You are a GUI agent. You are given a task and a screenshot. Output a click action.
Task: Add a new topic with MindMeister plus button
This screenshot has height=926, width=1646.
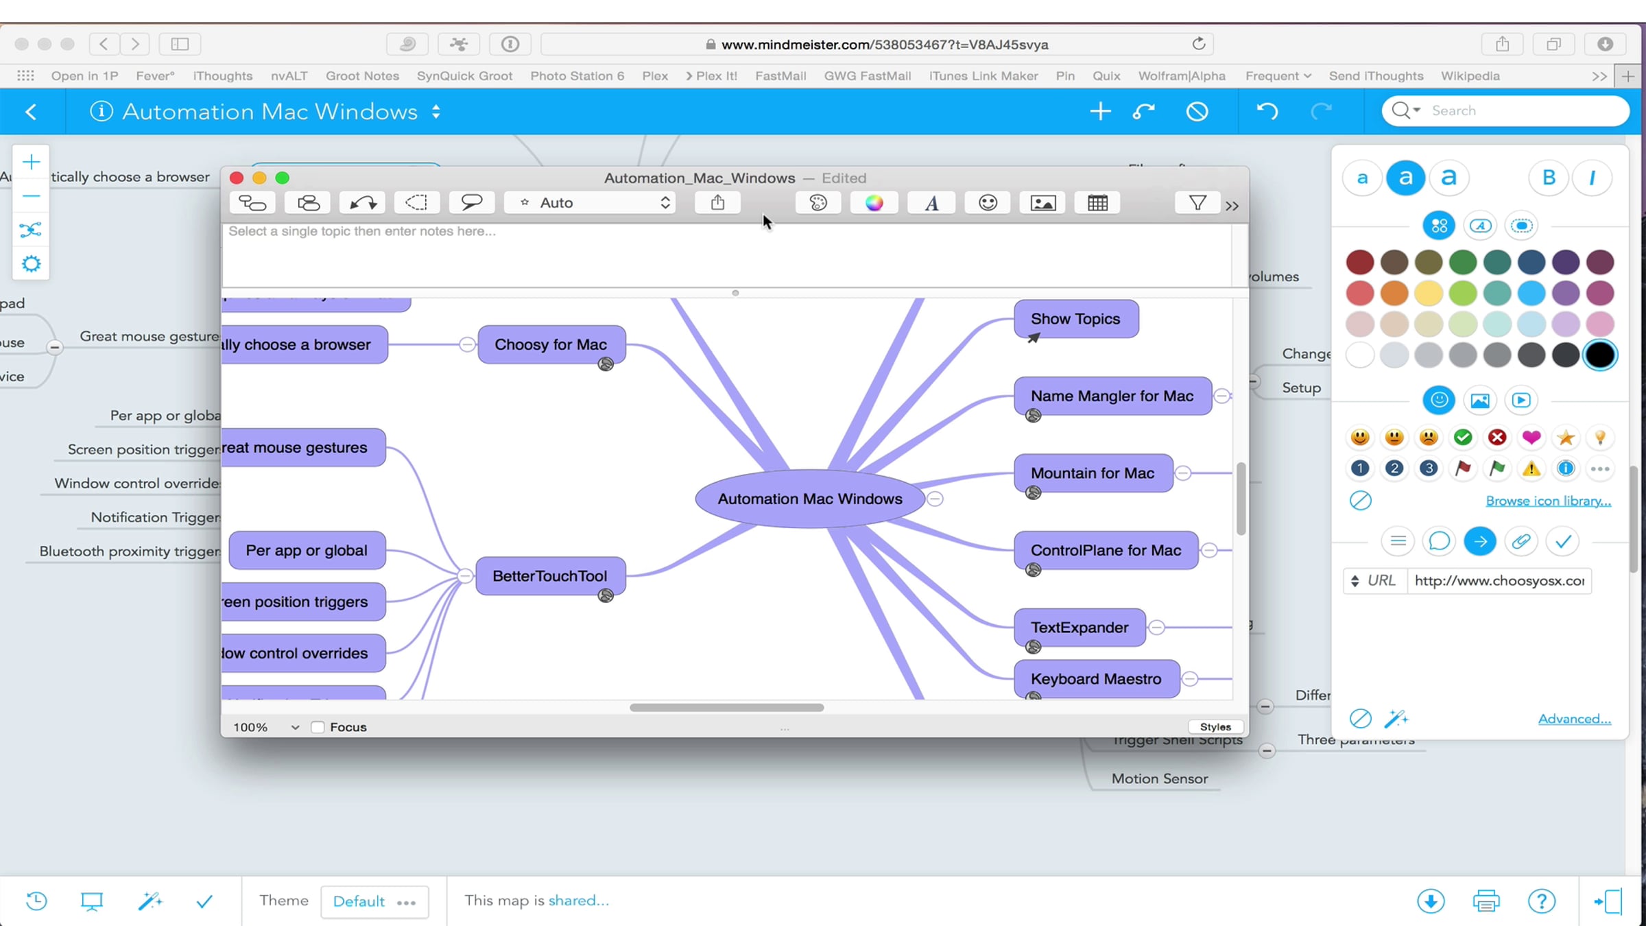click(x=1100, y=111)
